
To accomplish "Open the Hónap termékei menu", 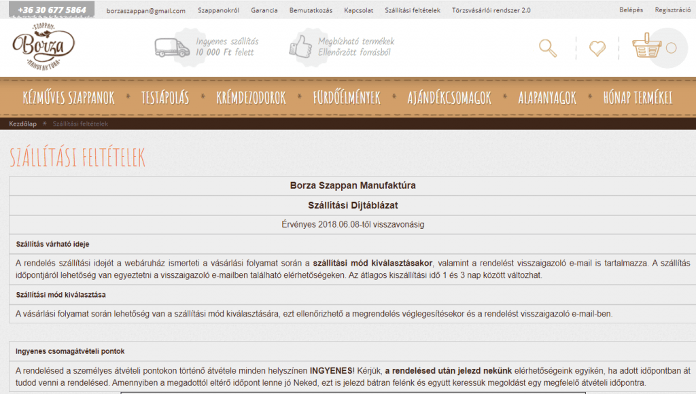I will (x=638, y=98).
